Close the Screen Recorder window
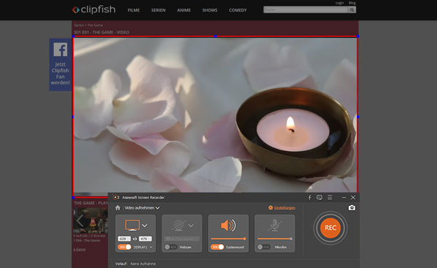Screen dimensions: 437x268 353,198
